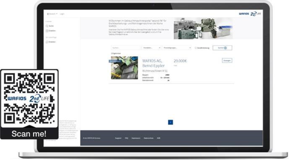The image size is (289, 160).
Task: Click the Erstellen entry directly below Suche
Action: tap(51, 31)
